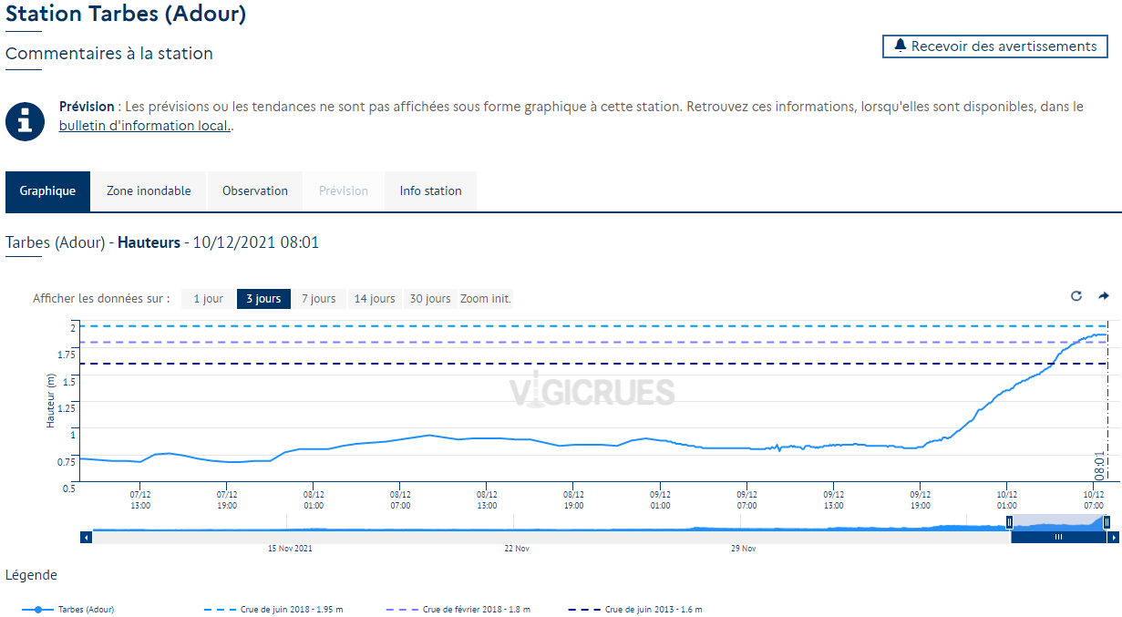This screenshot has width=1122, height=617.
Task: Click the right range handle on the navigator
Action: 1107,522
